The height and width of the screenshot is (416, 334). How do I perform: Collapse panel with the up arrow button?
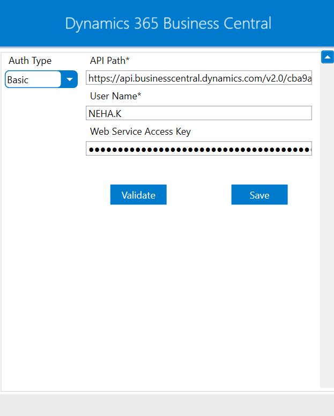coord(328,57)
